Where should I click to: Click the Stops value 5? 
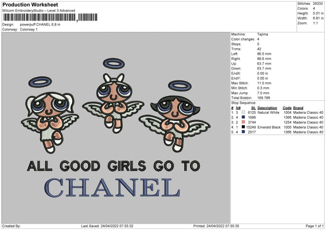click(258, 44)
